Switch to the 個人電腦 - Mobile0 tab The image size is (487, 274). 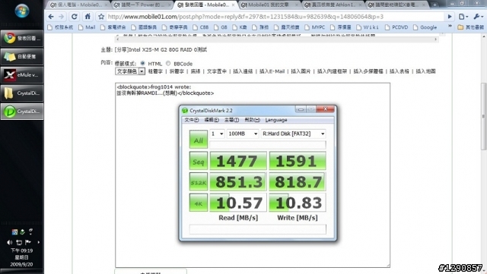[x=78, y=5]
